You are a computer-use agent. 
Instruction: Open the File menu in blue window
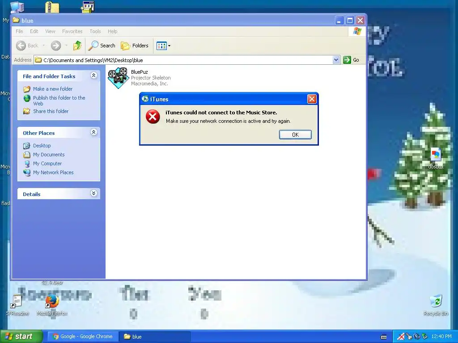click(19, 31)
